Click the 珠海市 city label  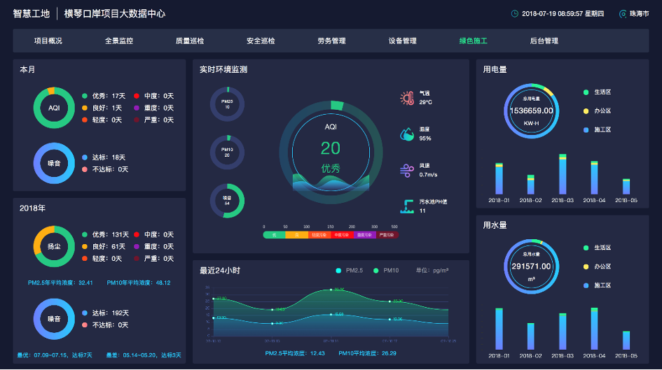pos(639,14)
